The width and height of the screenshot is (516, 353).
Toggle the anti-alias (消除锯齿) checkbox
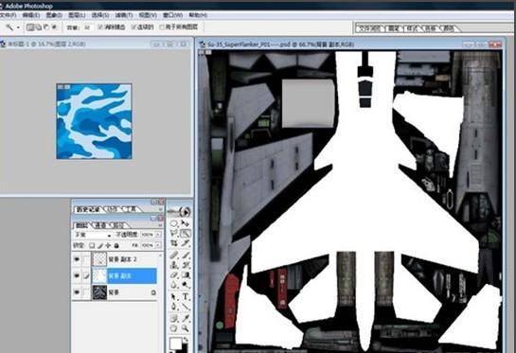[x=100, y=27]
